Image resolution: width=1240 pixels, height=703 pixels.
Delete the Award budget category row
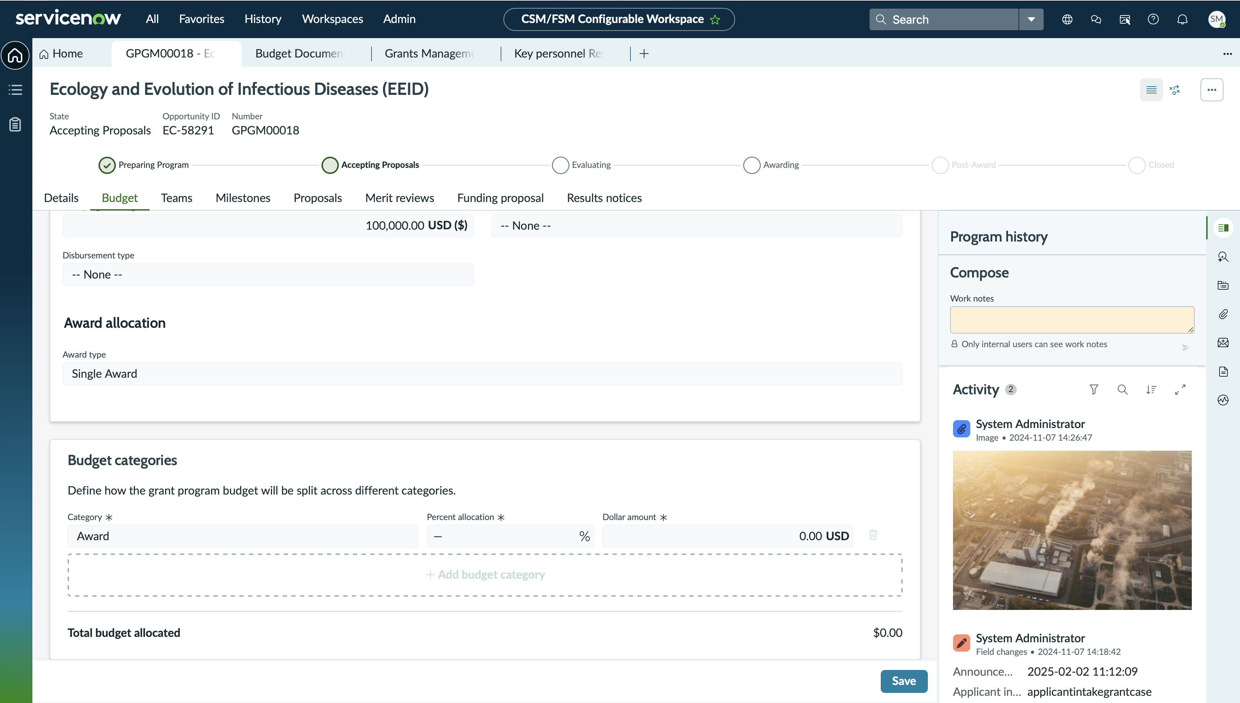click(x=873, y=535)
